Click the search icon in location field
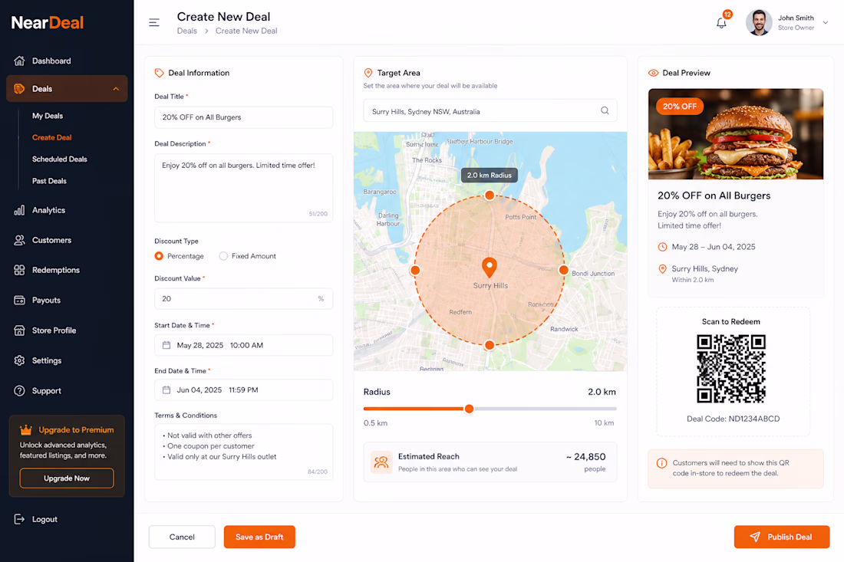Viewport: 844px width, 562px height. pos(605,110)
